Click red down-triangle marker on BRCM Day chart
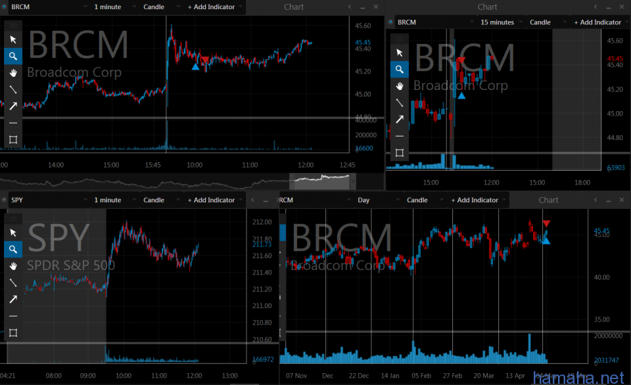This screenshot has width=631, height=385. [x=546, y=223]
